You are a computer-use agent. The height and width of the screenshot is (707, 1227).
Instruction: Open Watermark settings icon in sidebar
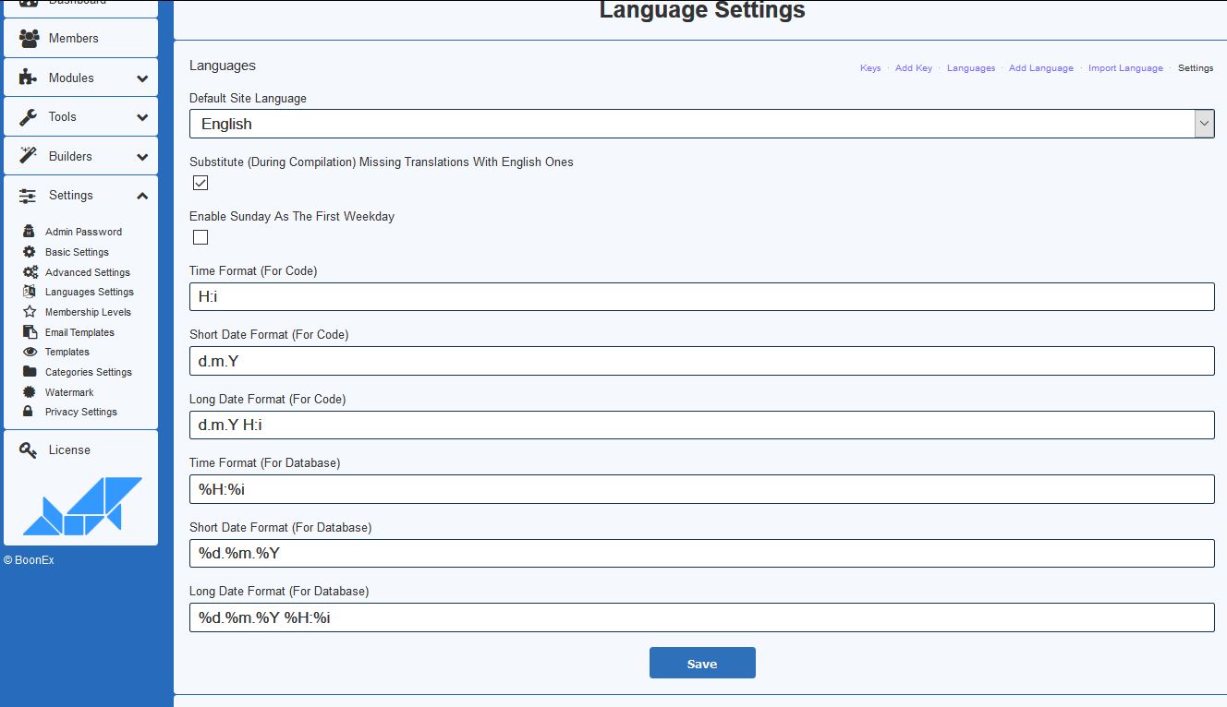[30, 392]
